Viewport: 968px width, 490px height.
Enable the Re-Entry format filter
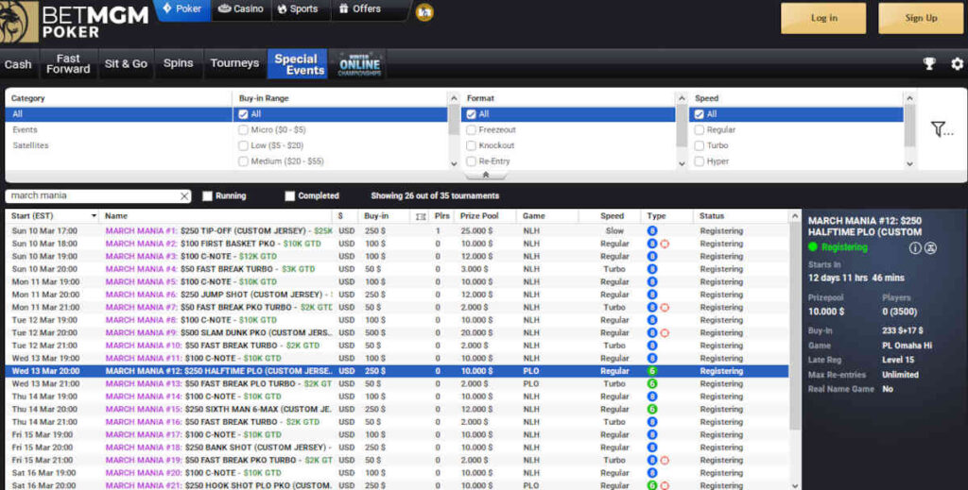pos(471,161)
